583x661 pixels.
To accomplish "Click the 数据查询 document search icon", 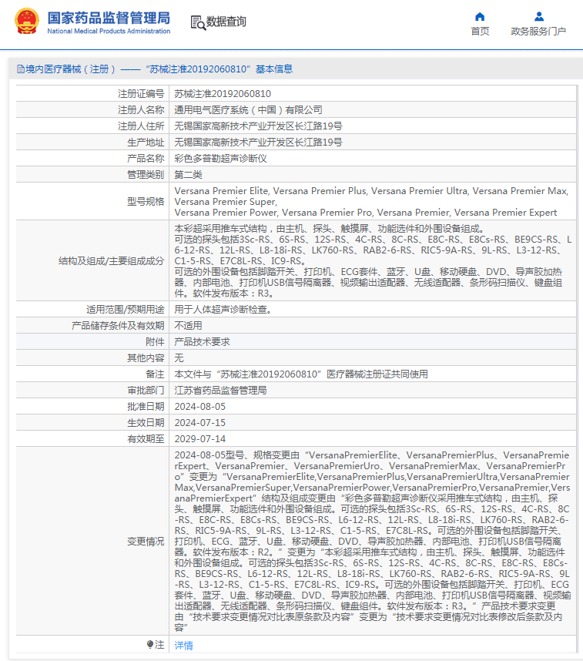I will (197, 22).
